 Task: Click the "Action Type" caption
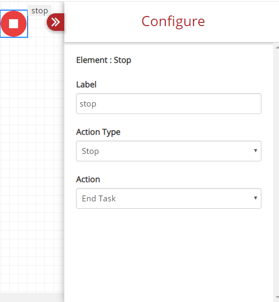point(98,132)
